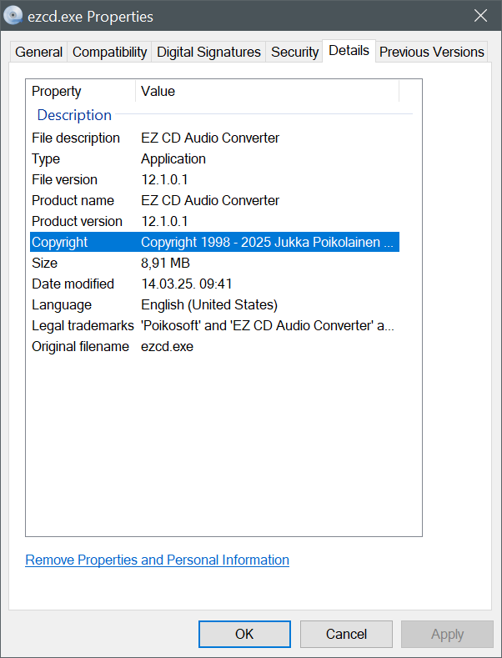Click 'Remove Properties and Personal Information' link
Viewport: 502px width, 658px height.
pos(157,560)
